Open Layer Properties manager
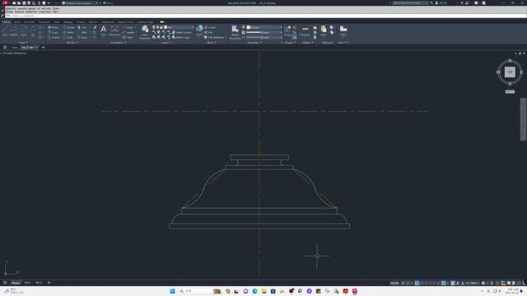This screenshot has height=296, width=527. click(x=145, y=32)
